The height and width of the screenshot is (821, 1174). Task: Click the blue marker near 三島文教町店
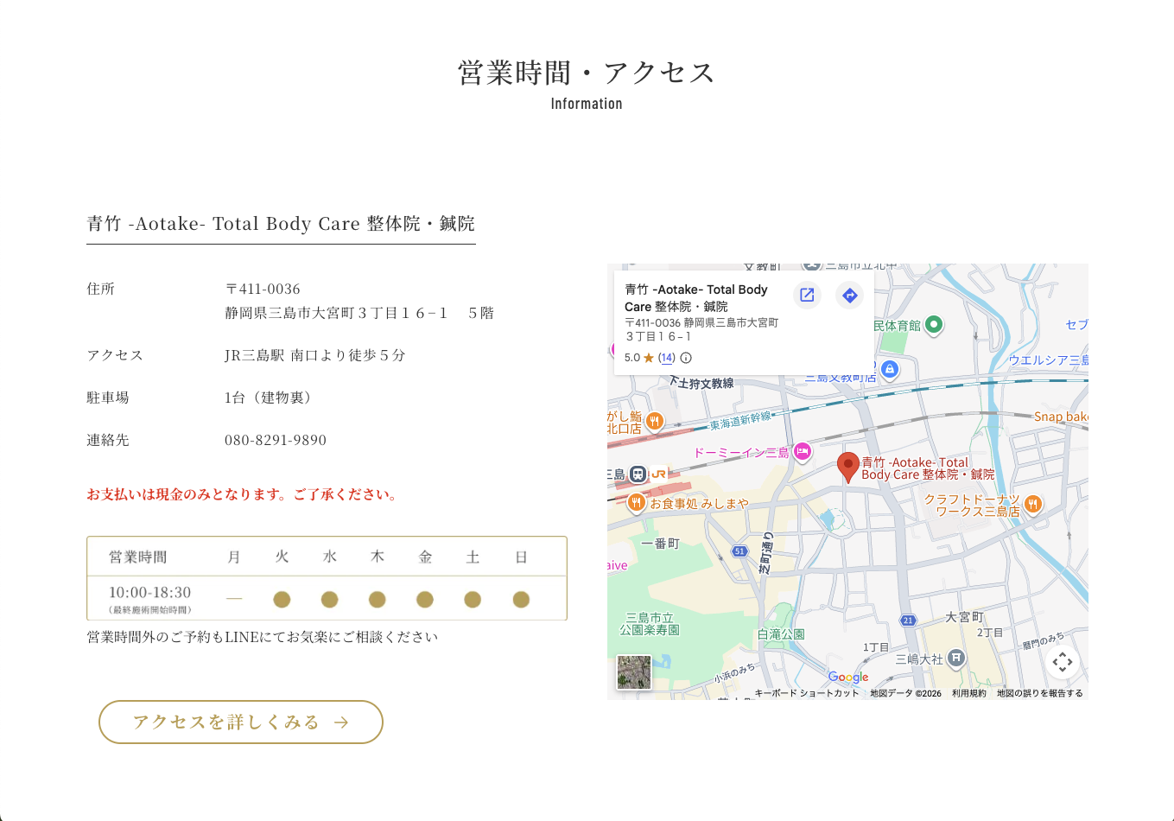click(890, 370)
